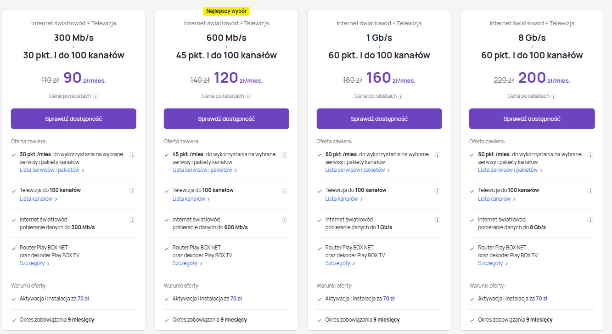612x334 pixels.
Task: Open info icon for 45 pkt./mies. feature
Action: click(285, 155)
